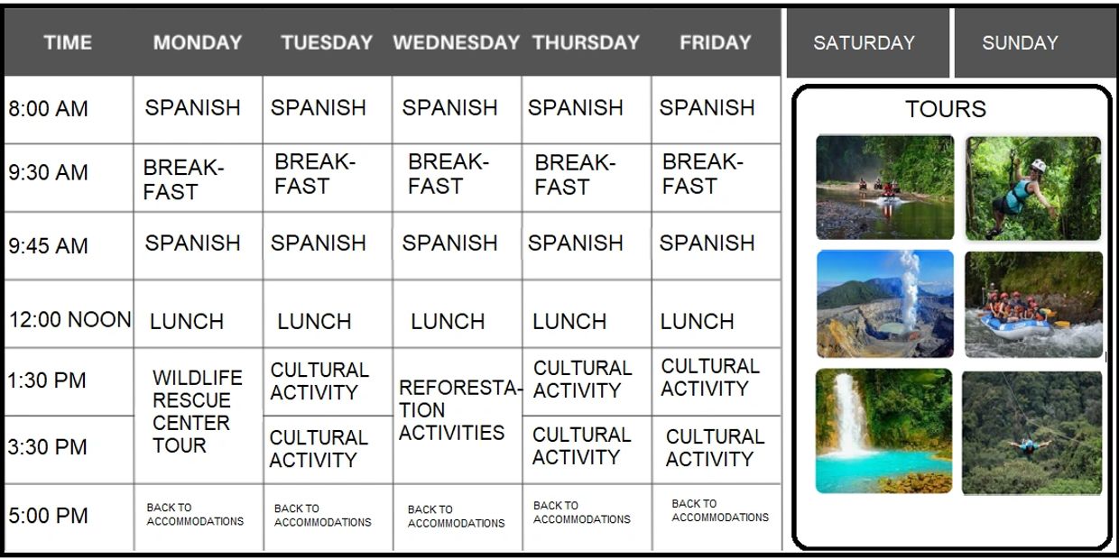Select the erupting volcano crater photo
The width and height of the screenshot is (1119, 559).
coord(884,304)
